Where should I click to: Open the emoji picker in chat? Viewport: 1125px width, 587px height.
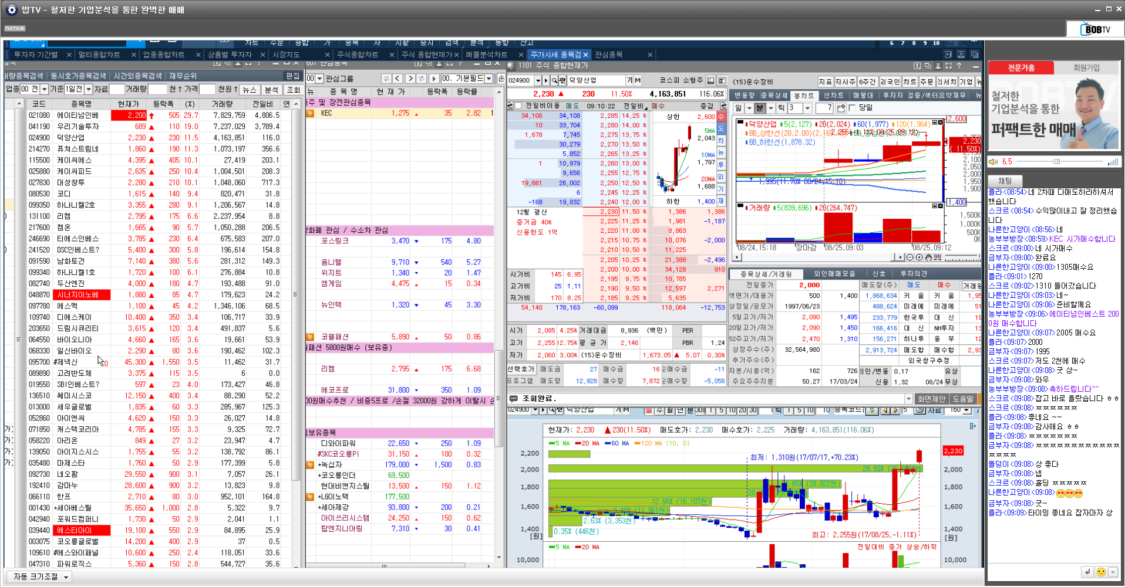click(1101, 572)
